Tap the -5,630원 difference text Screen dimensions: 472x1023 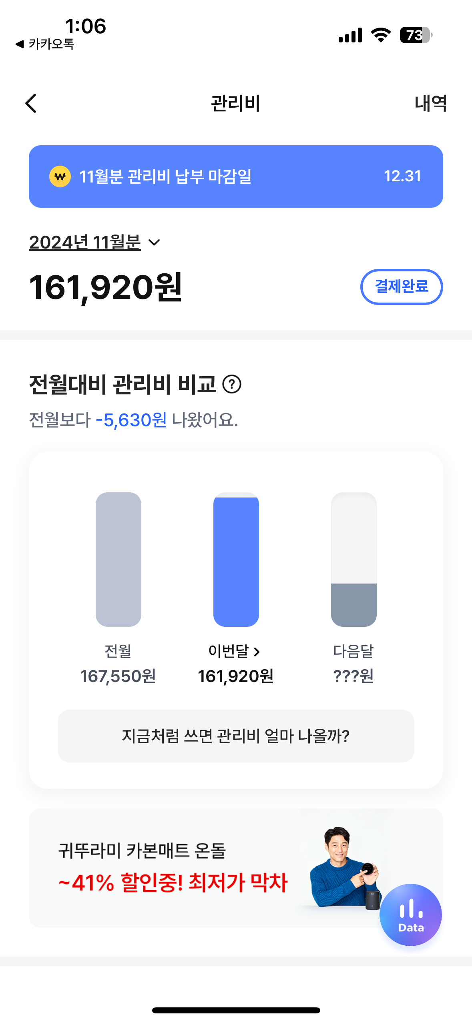tap(131, 420)
